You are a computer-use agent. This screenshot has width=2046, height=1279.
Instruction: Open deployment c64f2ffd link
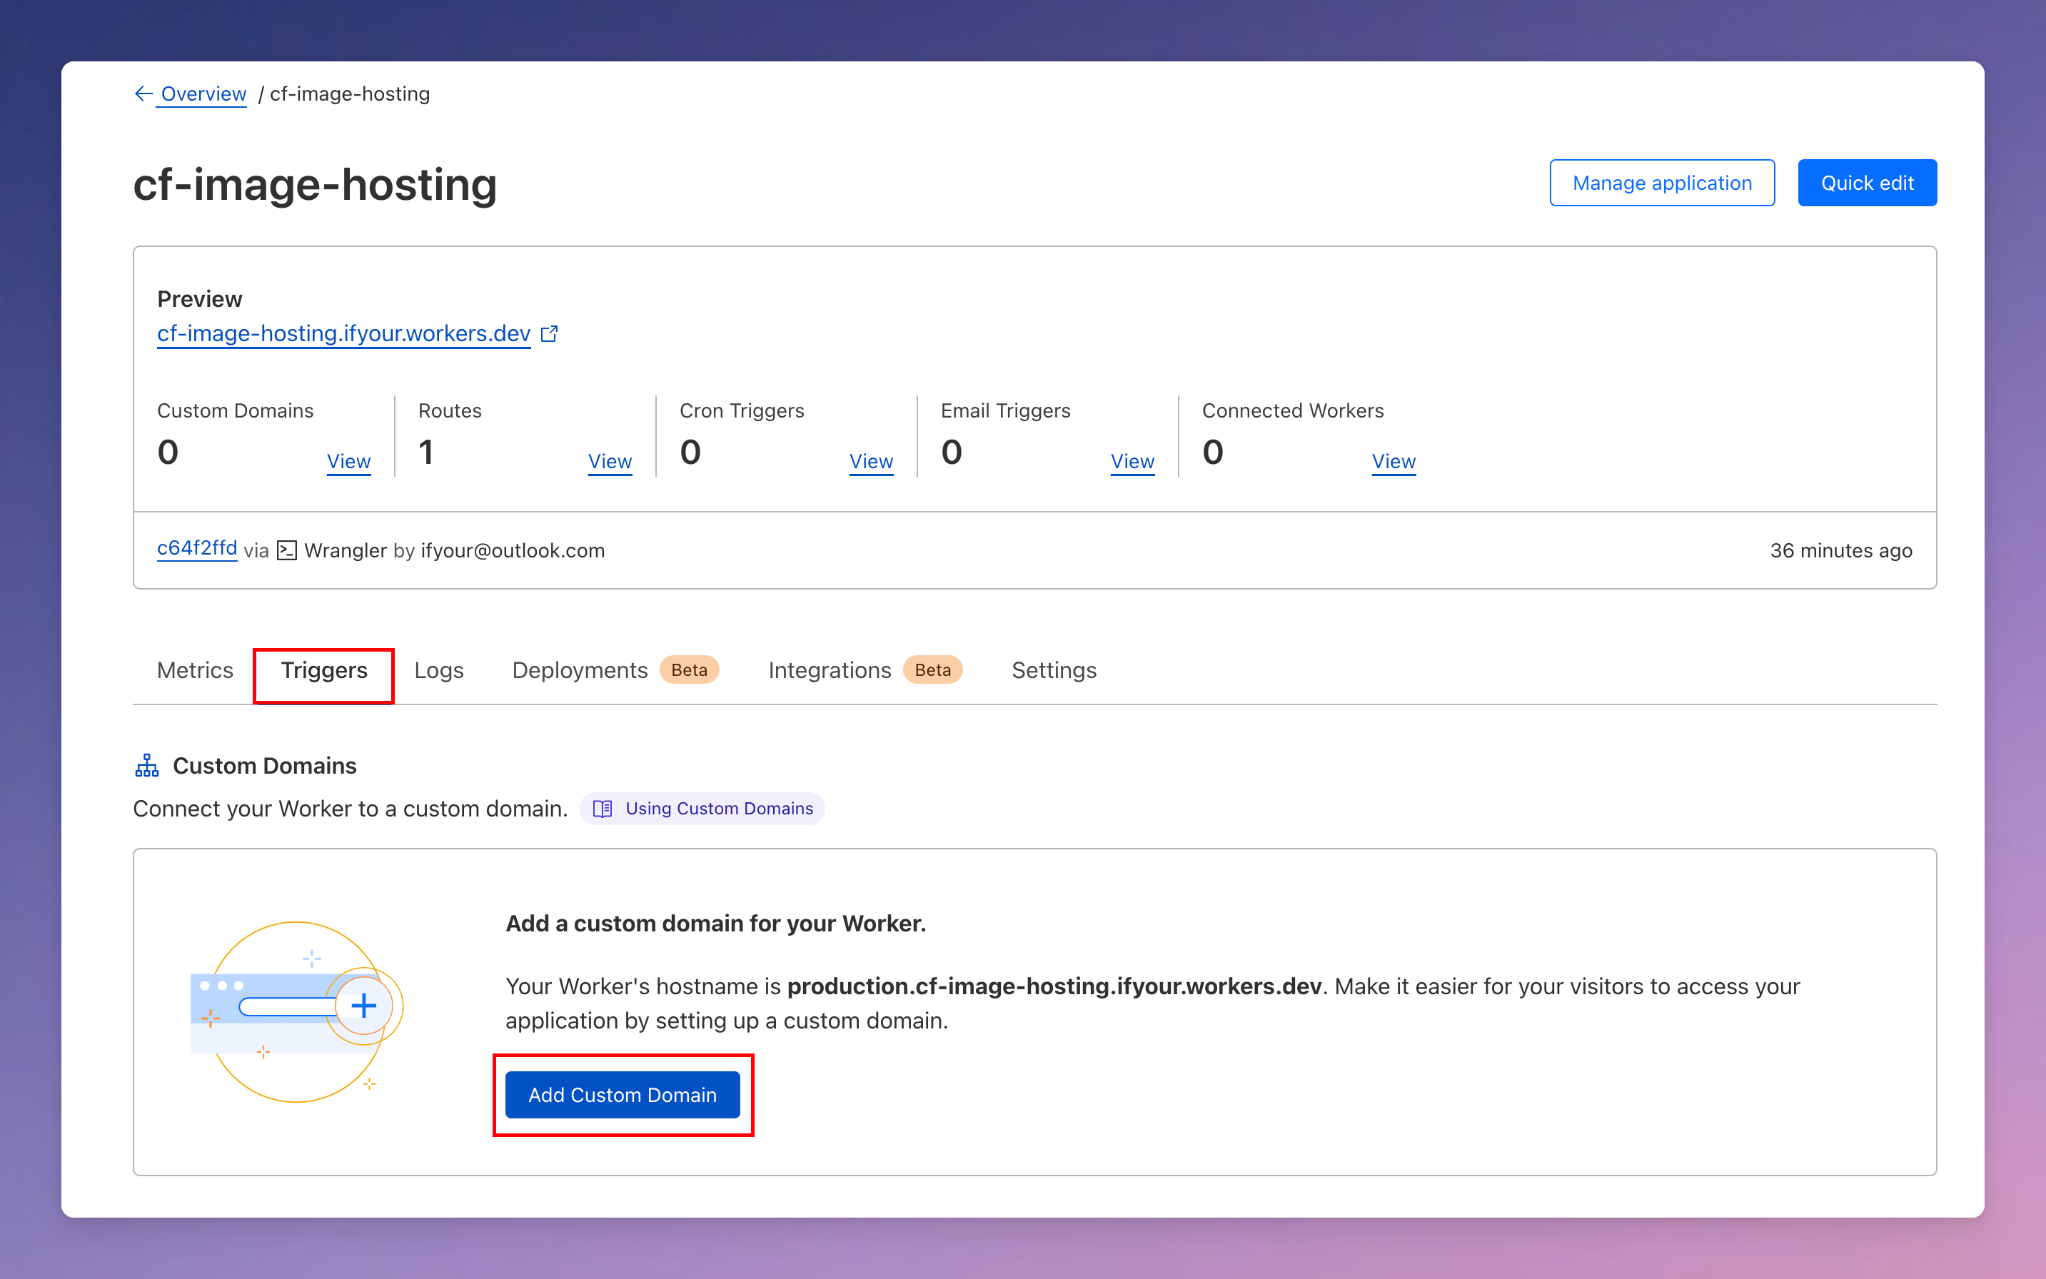[197, 548]
